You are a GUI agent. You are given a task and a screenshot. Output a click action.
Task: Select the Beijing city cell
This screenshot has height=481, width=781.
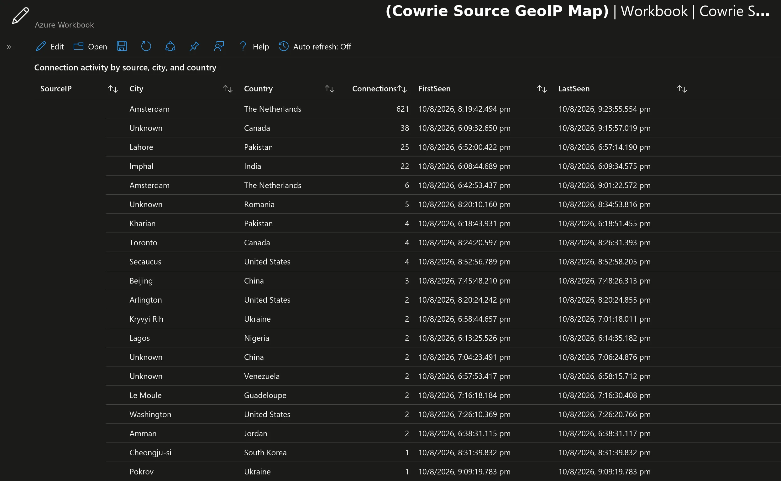pos(141,281)
